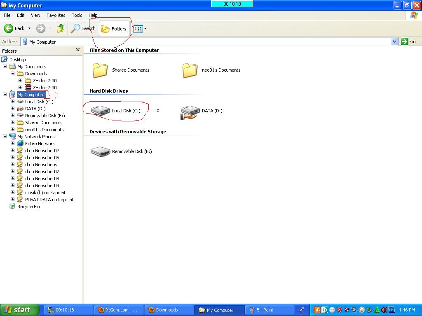Viewport: 422px width, 316px height.
Task: Open the Help menu
Action: (x=93, y=15)
